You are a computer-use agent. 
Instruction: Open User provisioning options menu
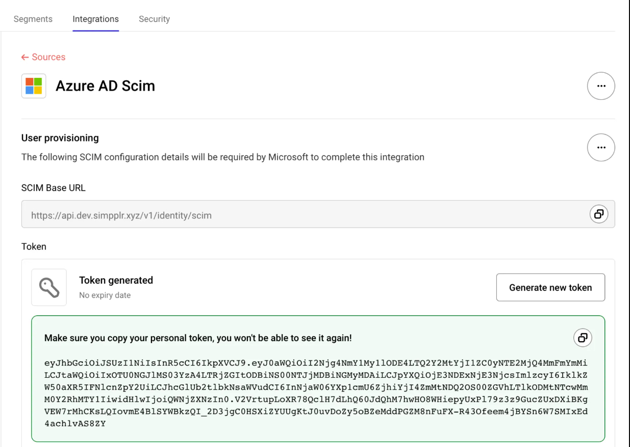[601, 148]
